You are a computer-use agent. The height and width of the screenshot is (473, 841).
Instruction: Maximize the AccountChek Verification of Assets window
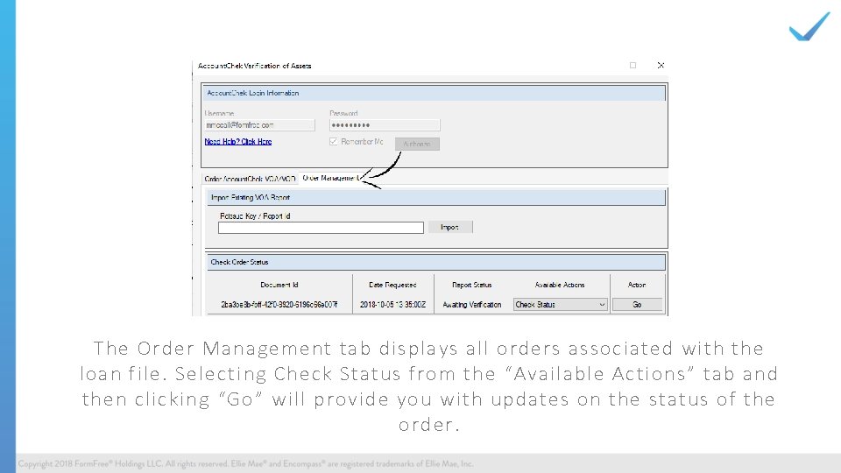coord(633,66)
